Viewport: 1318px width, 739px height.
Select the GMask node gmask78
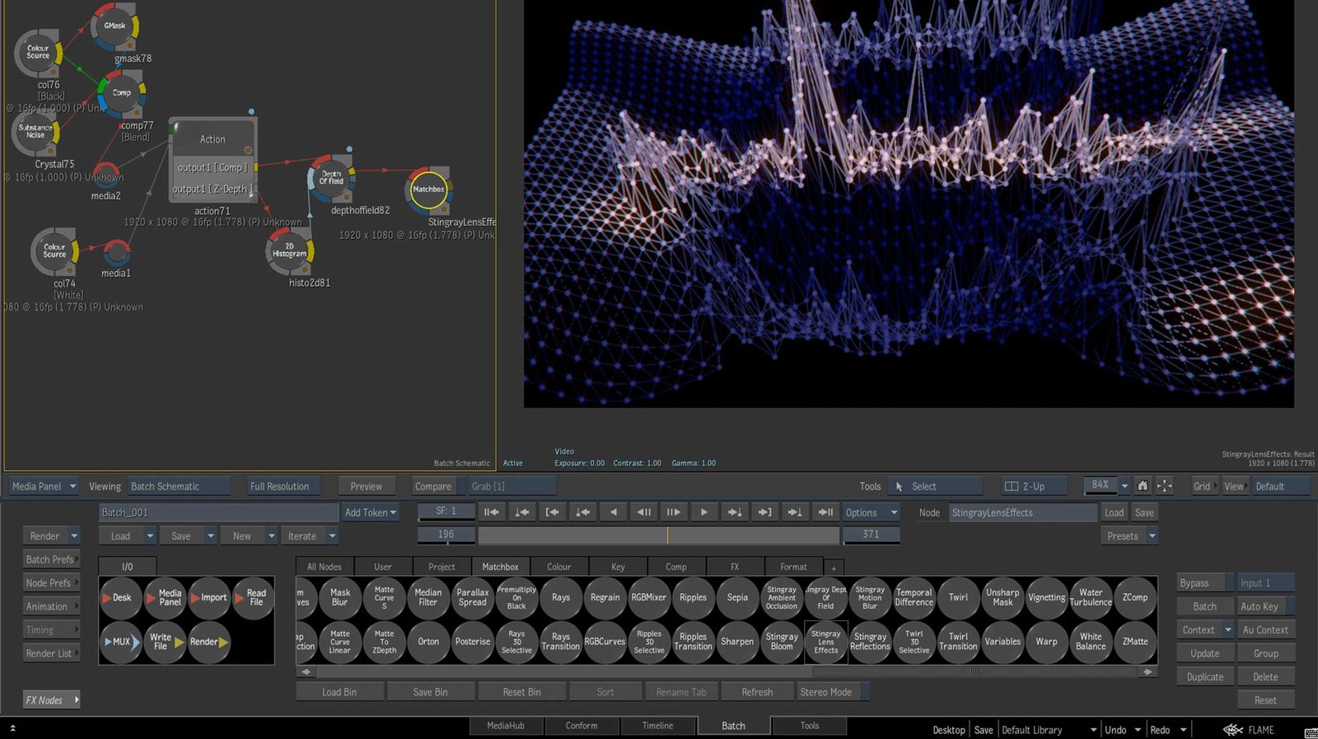coord(115,26)
